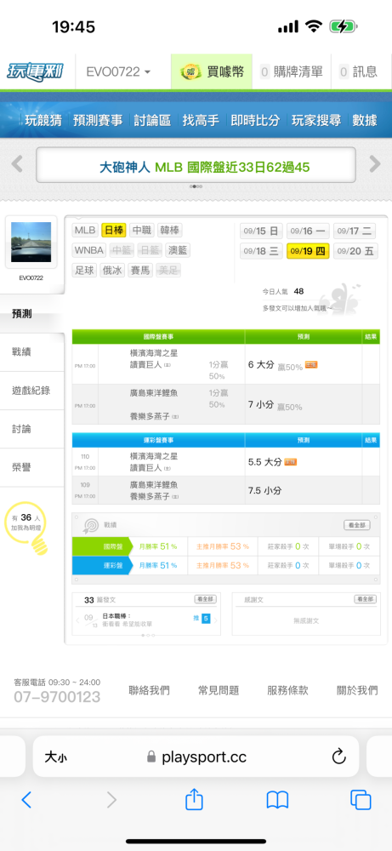
Task: Tap the Safari share icon
Action: [x=194, y=799]
